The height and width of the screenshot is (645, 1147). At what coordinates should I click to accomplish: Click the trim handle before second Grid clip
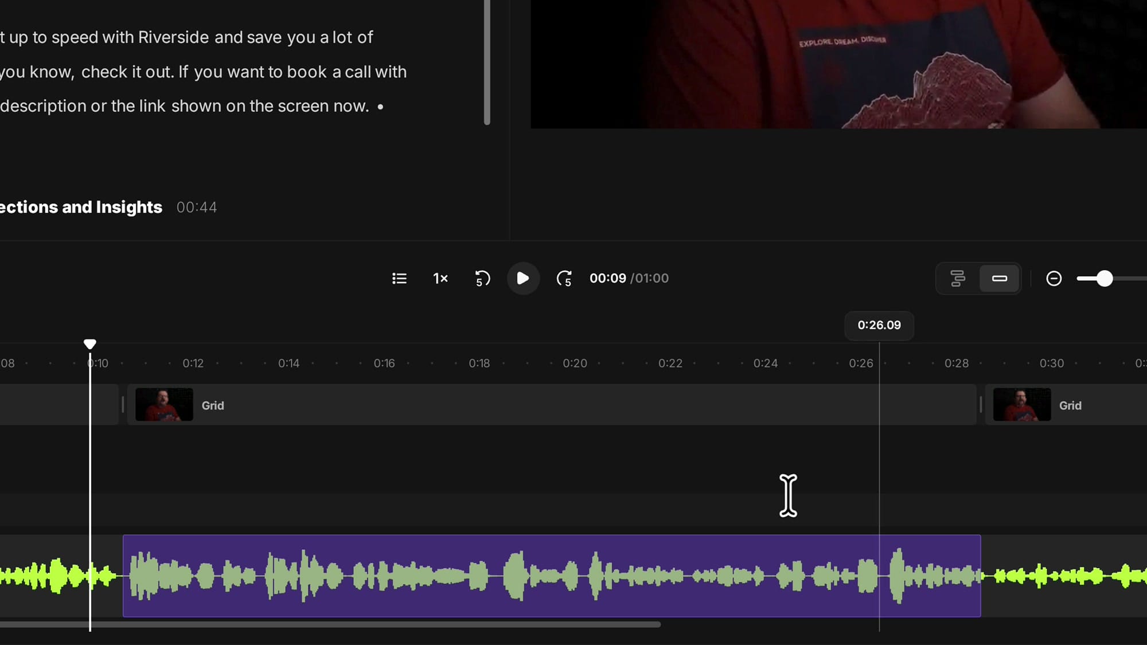pos(981,405)
